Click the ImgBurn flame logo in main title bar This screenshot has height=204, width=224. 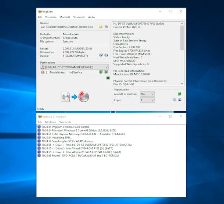coord(40,12)
